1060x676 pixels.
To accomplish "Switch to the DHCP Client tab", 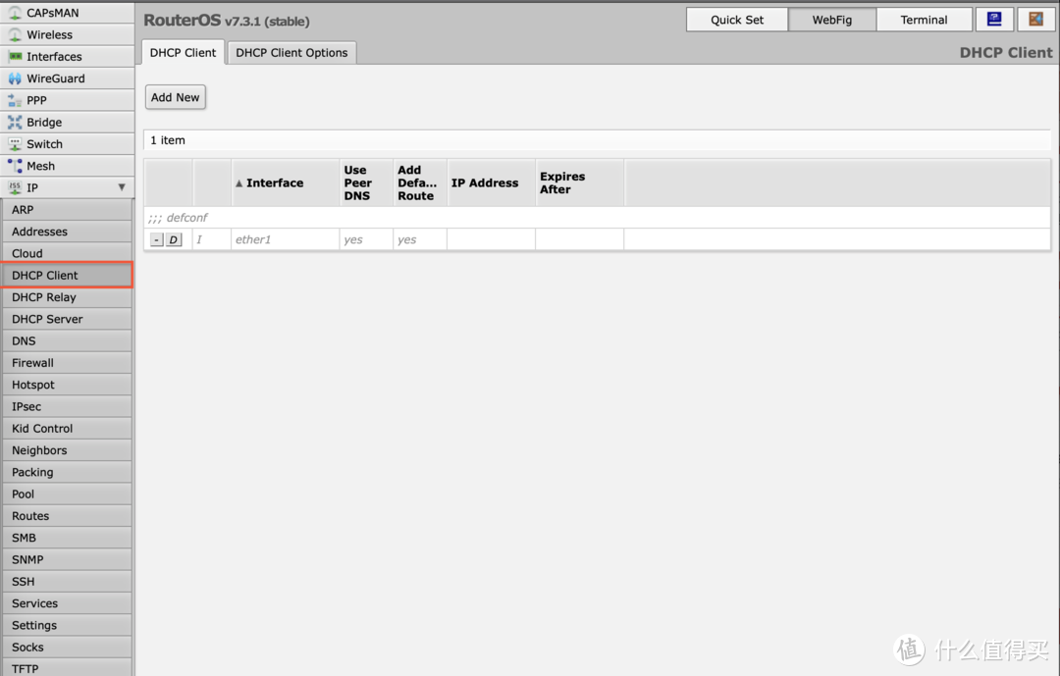I will (x=183, y=53).
